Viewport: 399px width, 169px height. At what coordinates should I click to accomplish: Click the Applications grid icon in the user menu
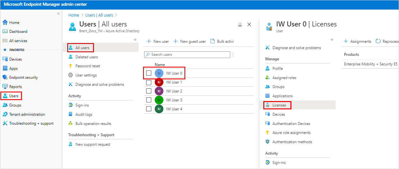[267, 96]
